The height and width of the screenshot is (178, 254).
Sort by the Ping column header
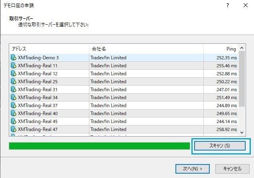(x=221, y=49)
